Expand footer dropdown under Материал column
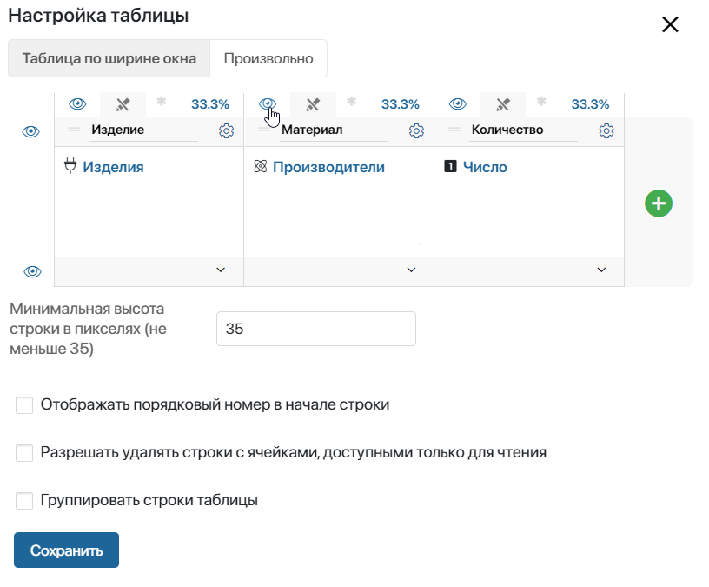Screen dimensions: 709x587 pos(411,270)
